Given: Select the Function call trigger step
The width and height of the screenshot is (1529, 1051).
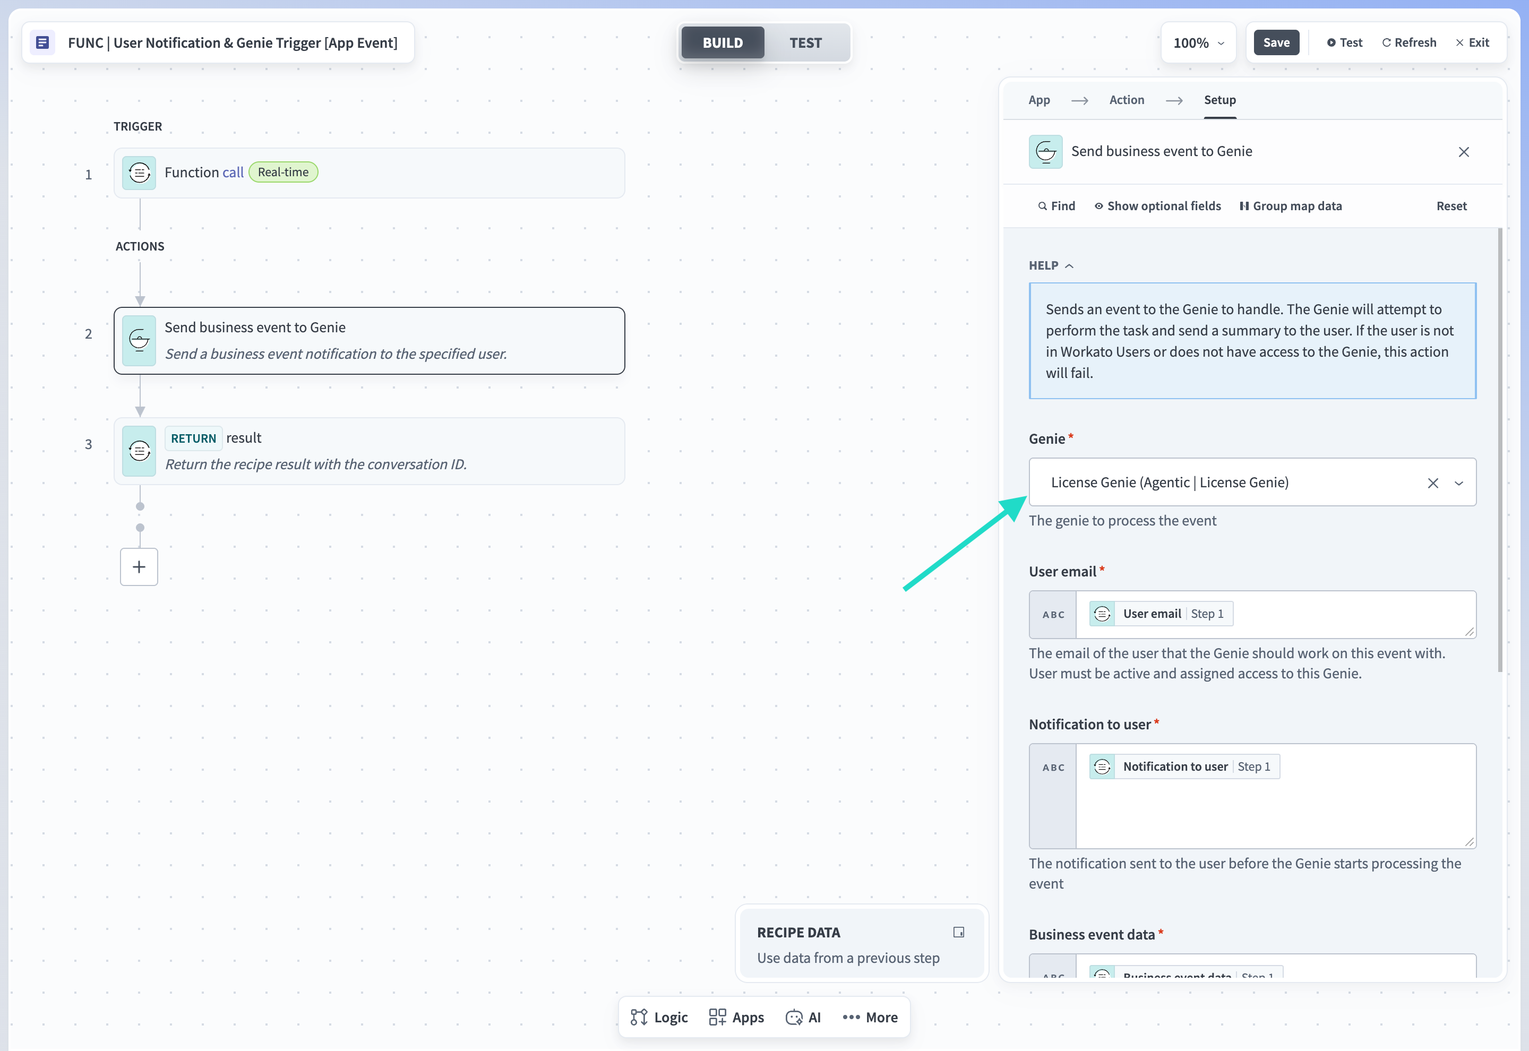Looking at the screenshot, I should point(370,173).
